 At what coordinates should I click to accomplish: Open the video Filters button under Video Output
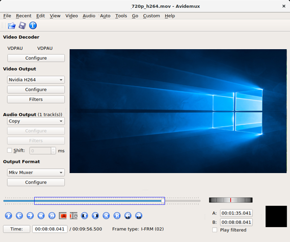(x=36, y=99)
